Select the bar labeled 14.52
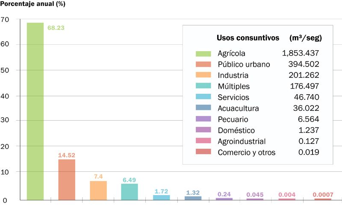The height and width of the screenshot is (205, 342). [x=67, y=179]
